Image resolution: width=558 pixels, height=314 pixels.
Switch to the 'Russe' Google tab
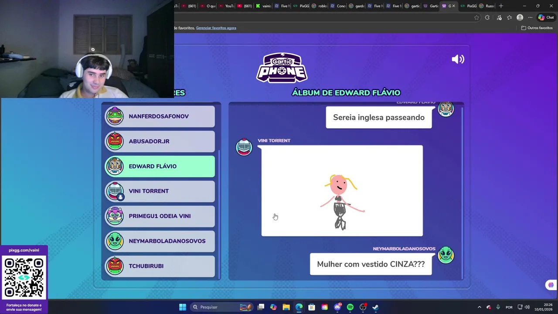(x=487, y=6)
